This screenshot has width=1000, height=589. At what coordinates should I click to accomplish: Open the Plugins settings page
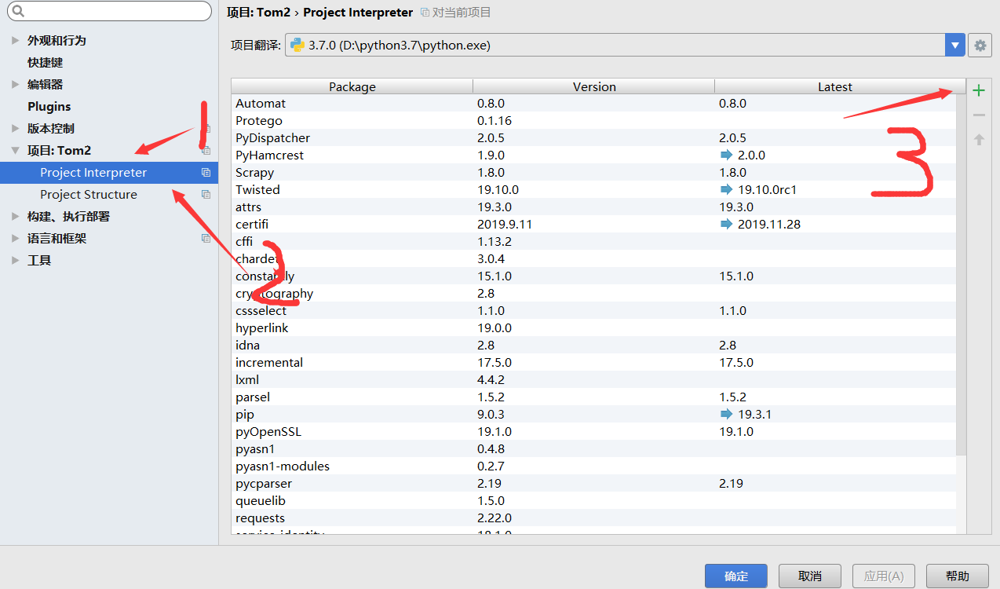[x=49, y=106]
